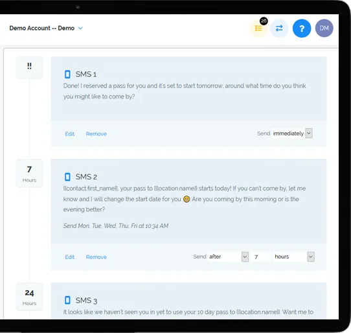351x333 pixels.
Task: Open the DM user avatar menu
Action: click(324, 29)
